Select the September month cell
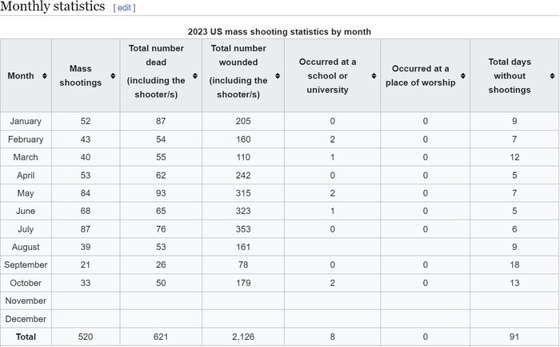 (26, 264)
